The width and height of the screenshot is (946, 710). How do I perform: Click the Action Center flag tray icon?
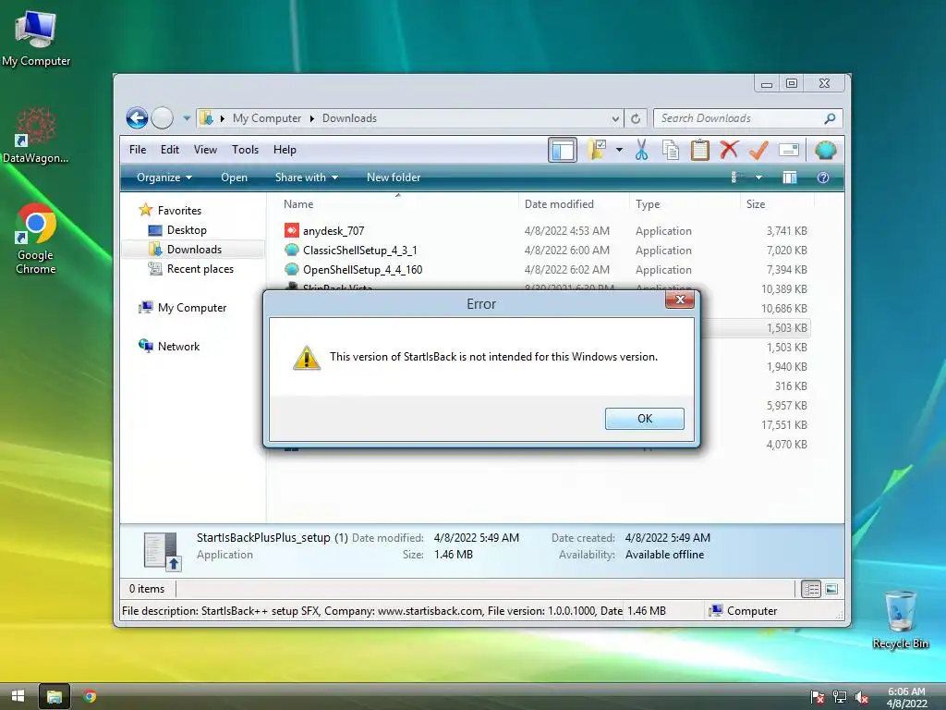click(x=818, y=697)
